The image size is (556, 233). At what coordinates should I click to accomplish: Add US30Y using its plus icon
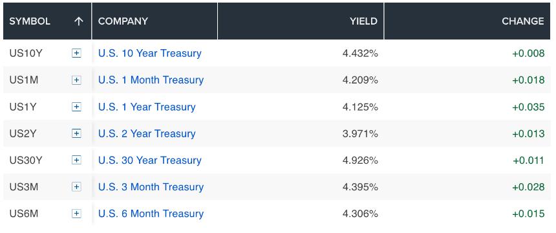tap(76, 161)
